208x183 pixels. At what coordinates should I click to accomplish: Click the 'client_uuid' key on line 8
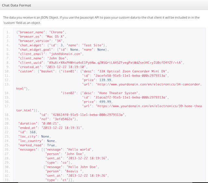point(32,62)
